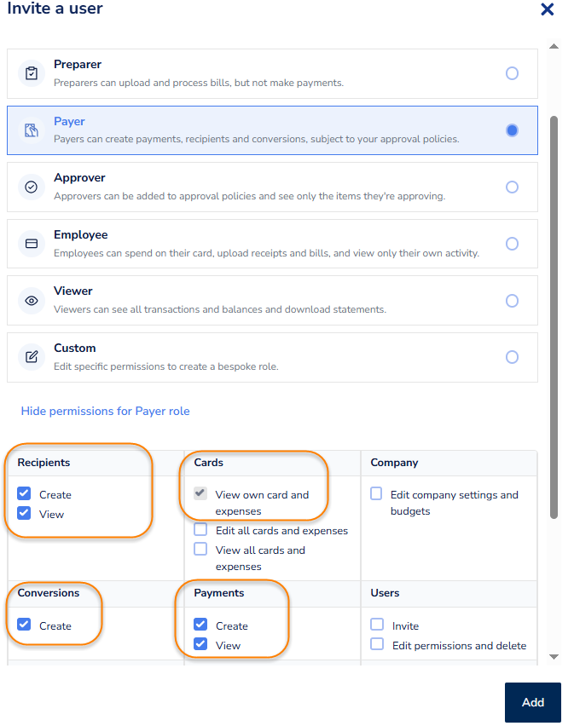Enable Edit all cards and expenses

(x=200, y=530)
